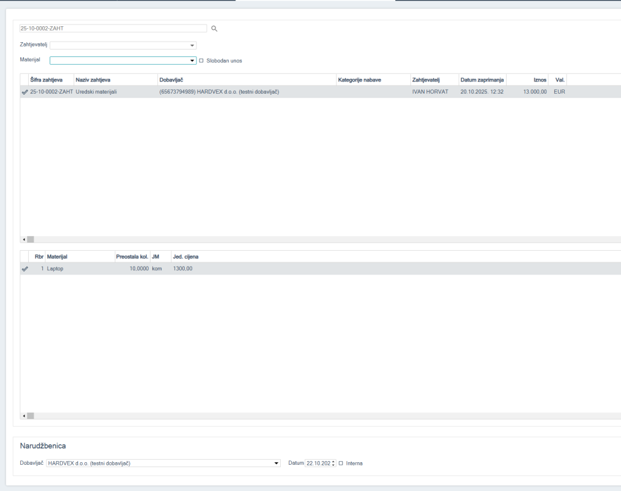Open Dobavljač dropdown in Narudžbenica section
The height and width of the screenshot is (491, 621).
tap(276, 463)
